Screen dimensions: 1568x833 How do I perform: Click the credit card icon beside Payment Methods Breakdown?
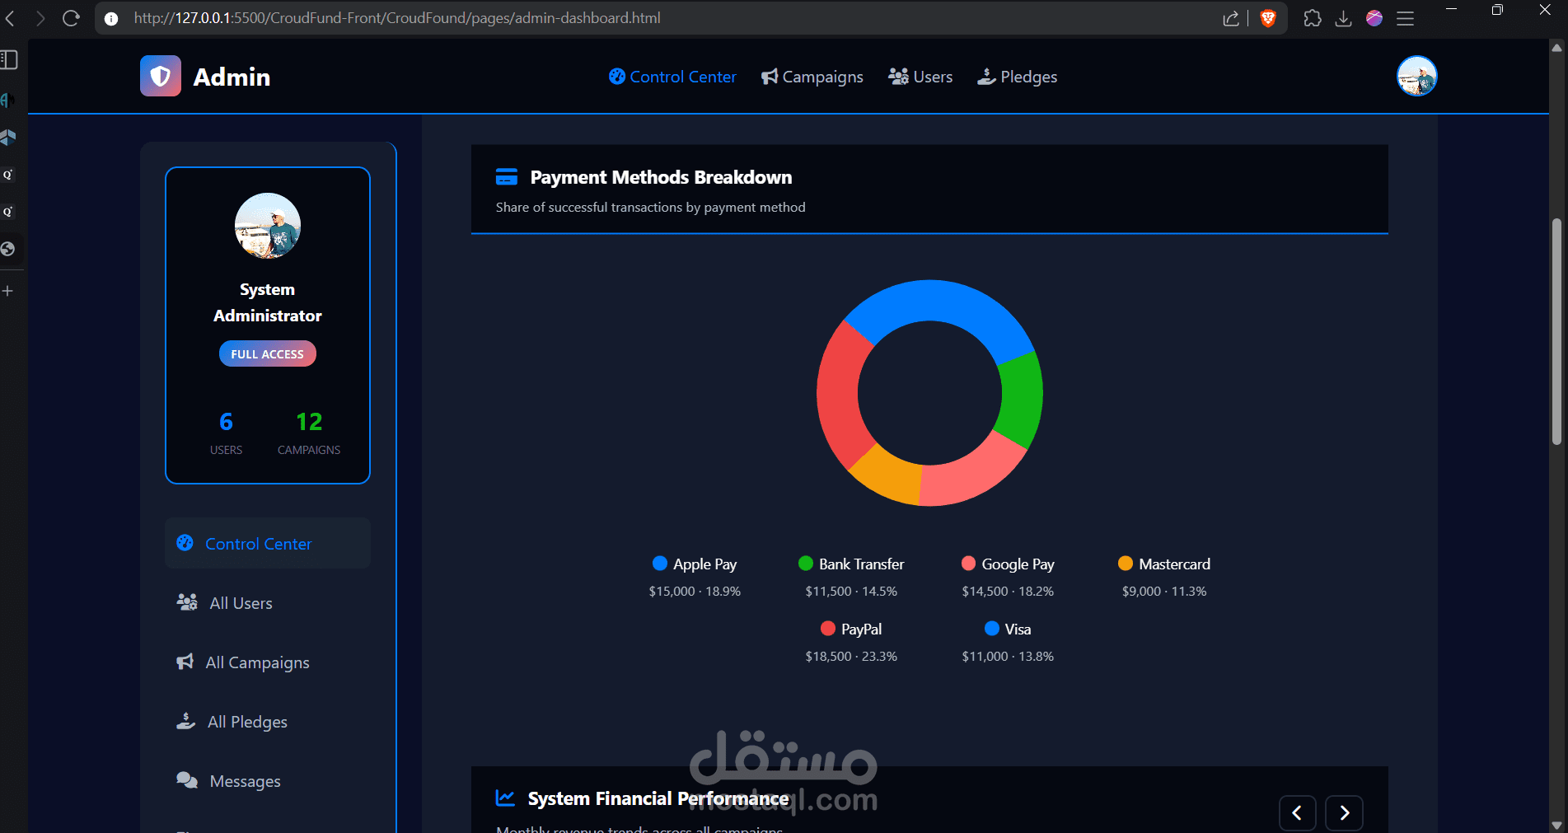[507, 177]
